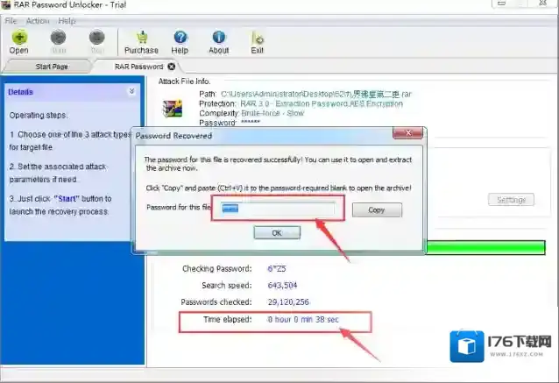Open the About info icon
This screenshot has width=559, height=383.
pos(219,38)
